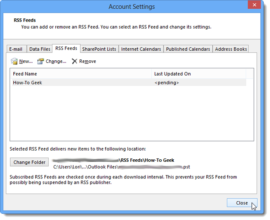Open the Data Files tab
Viewport: 270px width, 220px height.
pyautogui.click(x=39, y=49)
